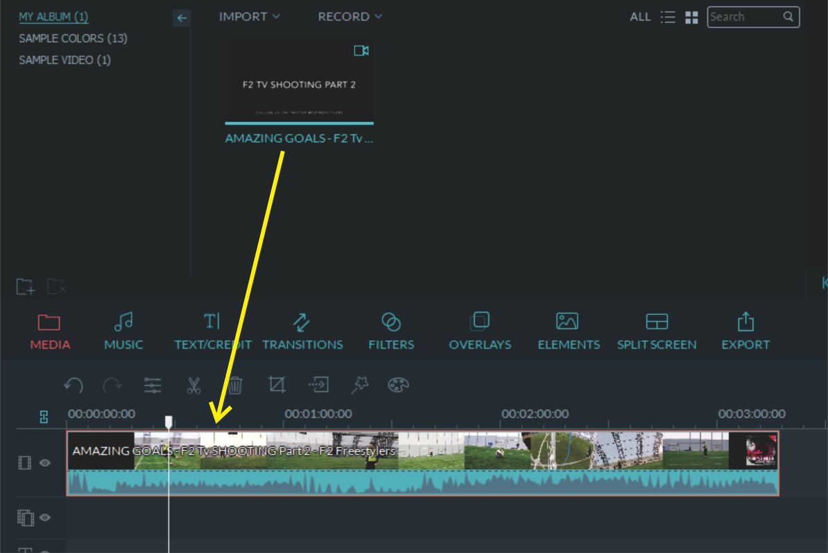The image size is (828, 553).
Task: Click the search magnifier icon
Action: (788, 17)
